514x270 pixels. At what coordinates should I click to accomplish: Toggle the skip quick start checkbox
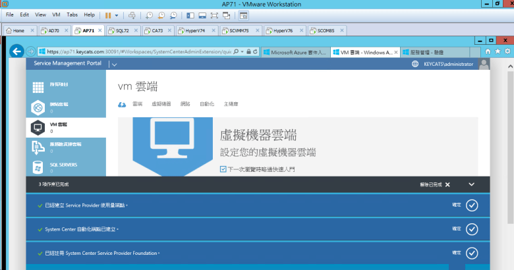[x=223, y=169]
